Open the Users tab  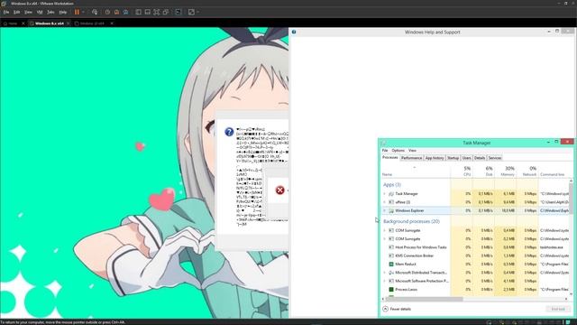point(467,158)
